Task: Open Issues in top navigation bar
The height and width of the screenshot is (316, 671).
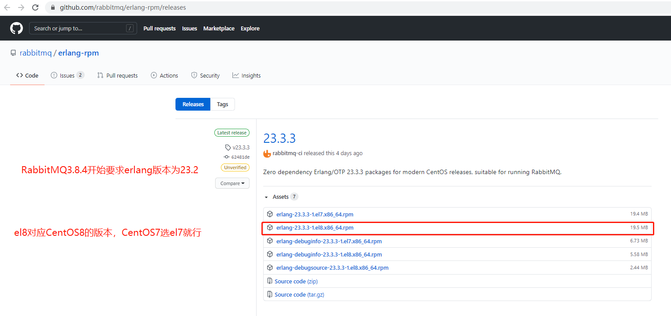Action: pos(190,28)
